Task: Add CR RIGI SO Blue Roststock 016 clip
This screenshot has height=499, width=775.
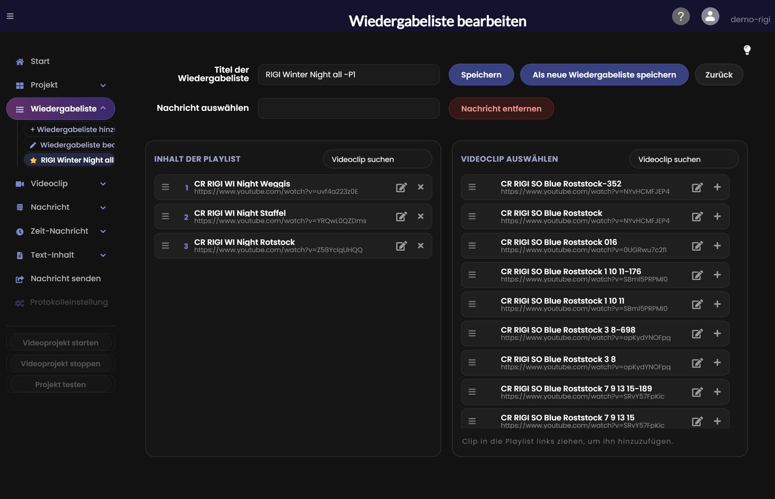Action: pyautogui.click(x=717, y=245)
